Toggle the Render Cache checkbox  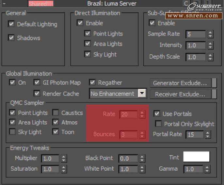[x=37, y=93]
